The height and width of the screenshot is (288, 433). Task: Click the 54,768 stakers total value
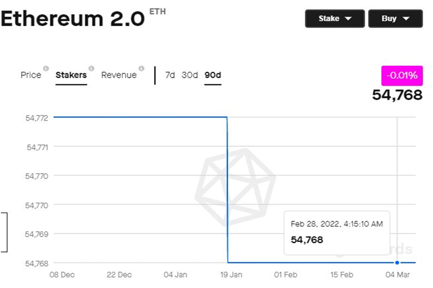coord(397,94)
